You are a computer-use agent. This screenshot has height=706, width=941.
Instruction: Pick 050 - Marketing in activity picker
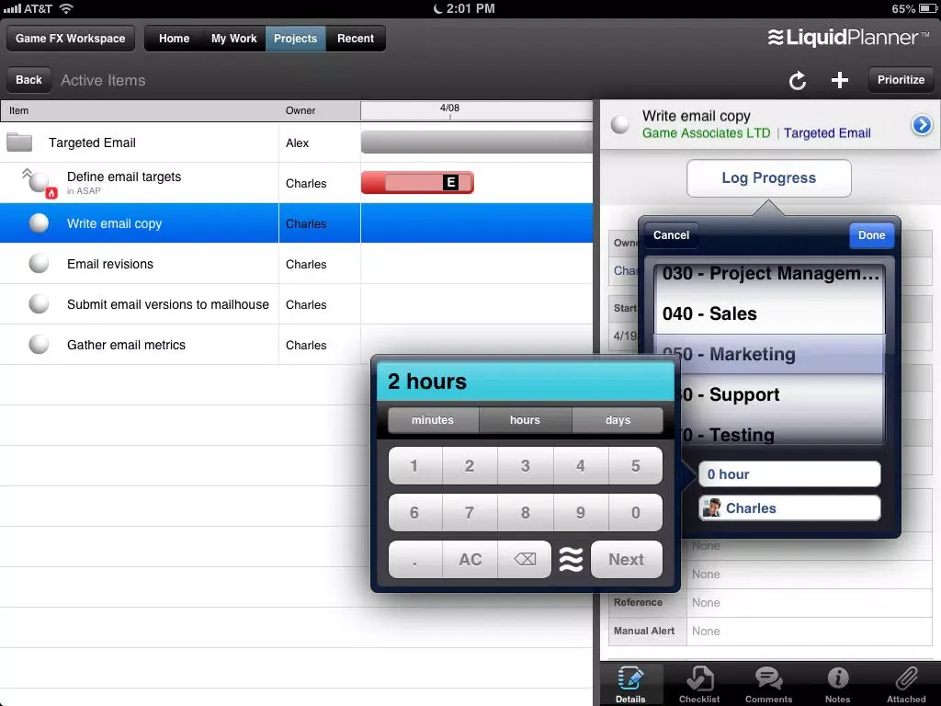coord(770,354)
